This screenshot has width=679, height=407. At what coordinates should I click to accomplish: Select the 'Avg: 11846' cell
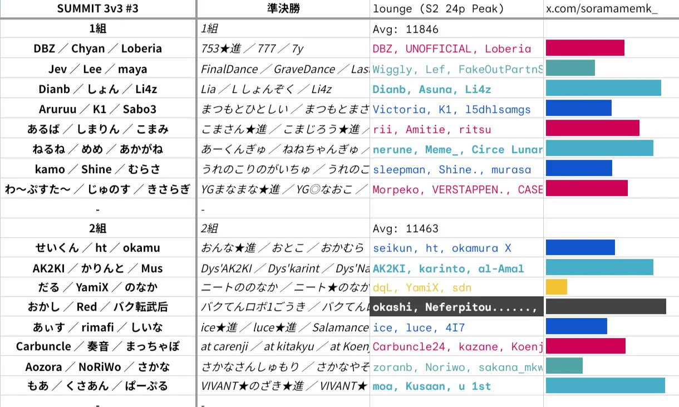pyautogui.click(x=457, y=29)
